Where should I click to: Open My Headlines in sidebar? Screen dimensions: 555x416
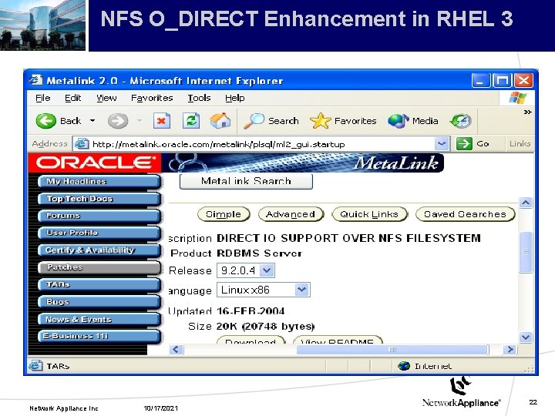(x=99, y=182)
